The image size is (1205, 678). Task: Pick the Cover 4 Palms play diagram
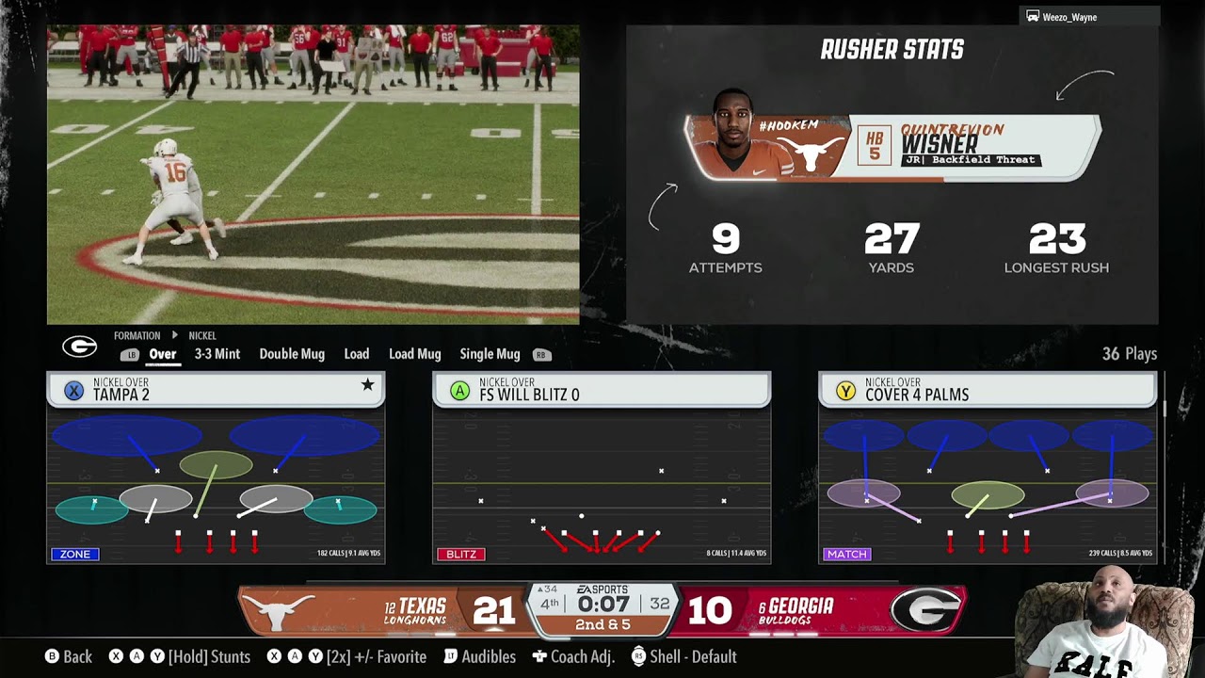(x=988, y=486)
